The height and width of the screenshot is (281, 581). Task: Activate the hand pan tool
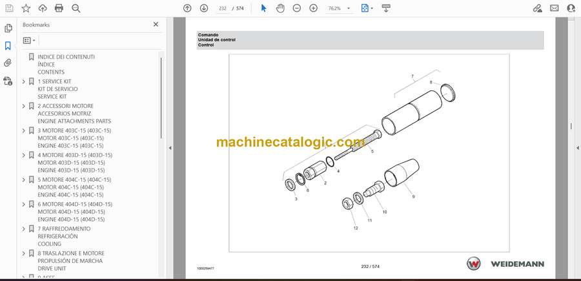281,8
